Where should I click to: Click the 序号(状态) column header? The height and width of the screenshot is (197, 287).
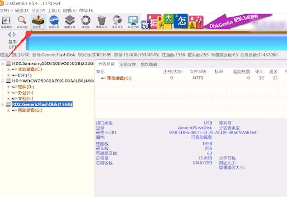[173, 71]
